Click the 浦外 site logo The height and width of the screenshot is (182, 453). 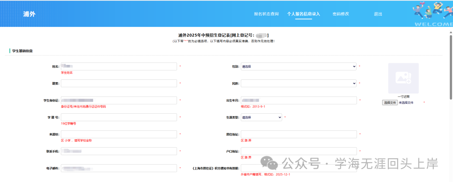(x=29, y=14)
